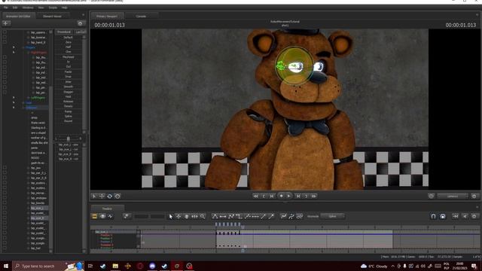The image size is (482, 271).
Task: Open the Edit menu
Action: [15, 8]
